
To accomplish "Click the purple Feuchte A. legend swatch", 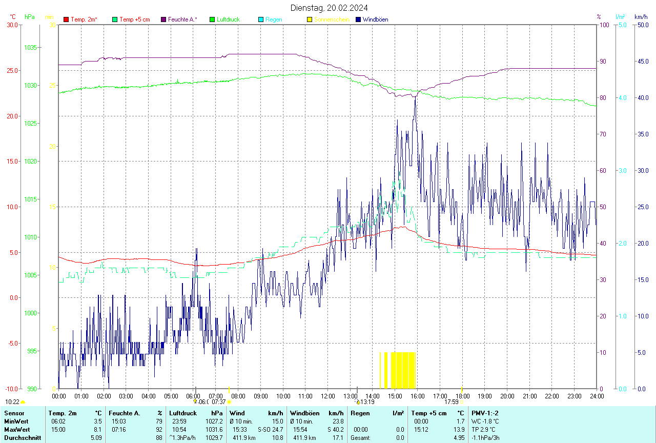I will [x=163, y=19].
